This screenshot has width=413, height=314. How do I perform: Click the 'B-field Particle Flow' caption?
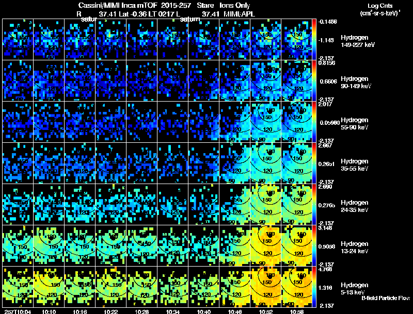[x=386, y=298]
